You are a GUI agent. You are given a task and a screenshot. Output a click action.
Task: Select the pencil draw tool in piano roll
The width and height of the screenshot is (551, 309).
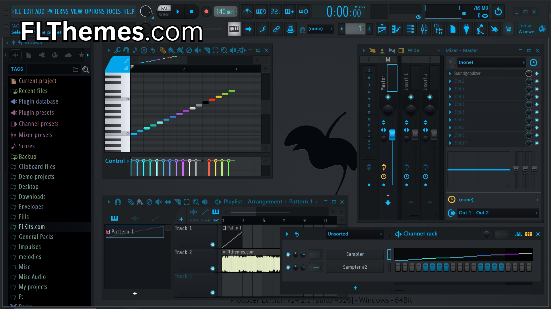(162, 50)
